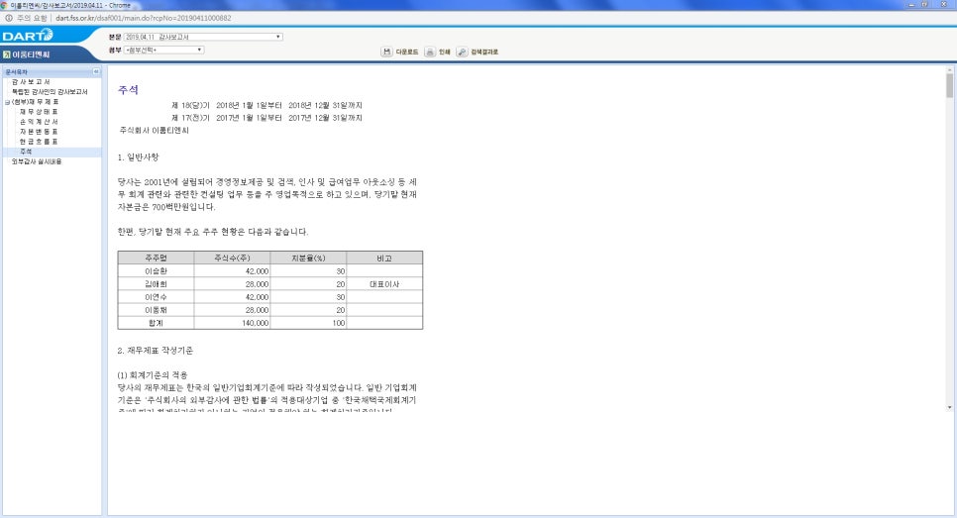The image size is (957, 518).
Task: Click the vertical scrollbar thumb
Action: click(950, 86)
